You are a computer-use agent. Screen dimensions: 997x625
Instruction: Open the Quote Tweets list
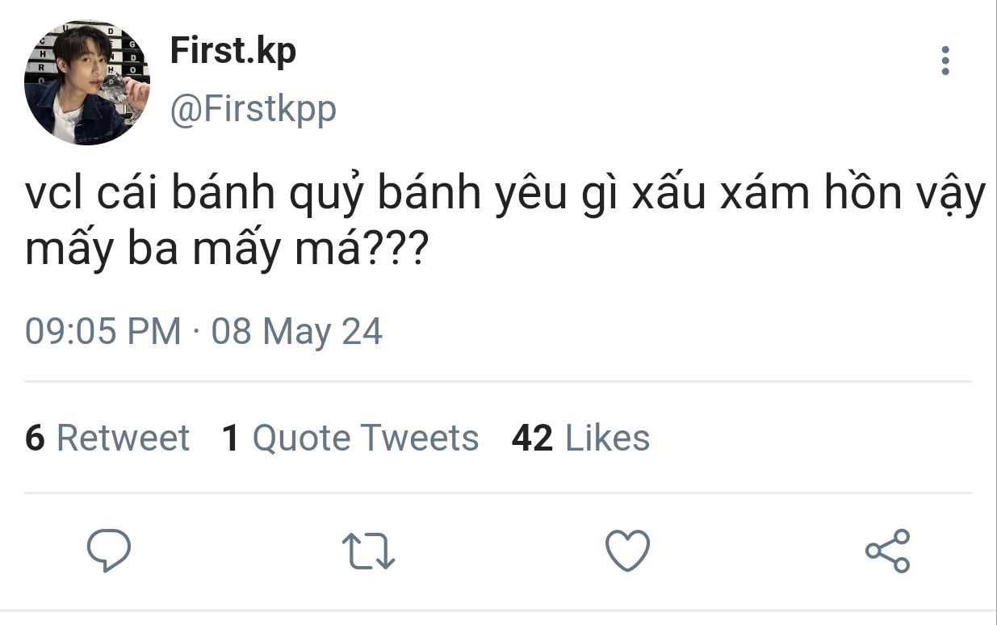pyautogui.click(x=365, y=438)
